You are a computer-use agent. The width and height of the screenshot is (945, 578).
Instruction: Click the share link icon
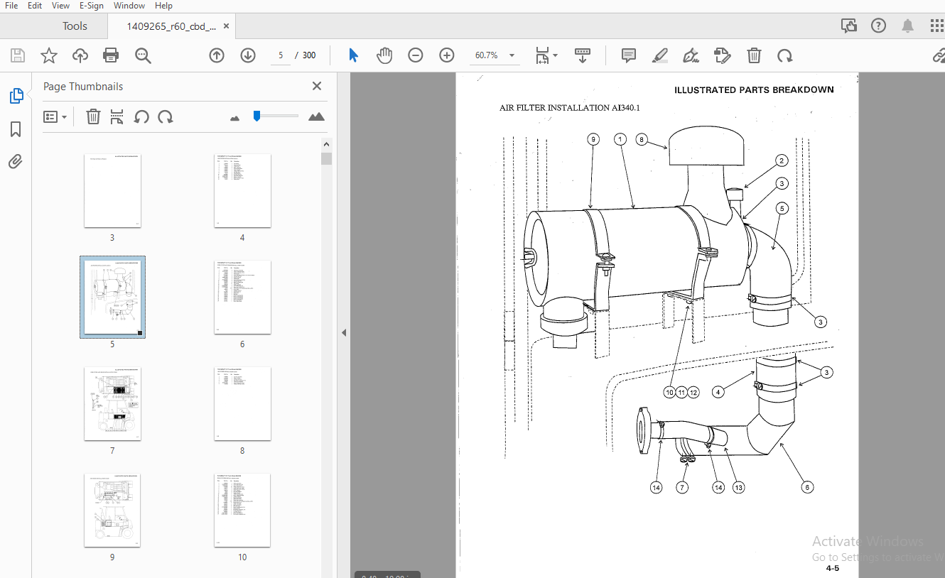939,55
